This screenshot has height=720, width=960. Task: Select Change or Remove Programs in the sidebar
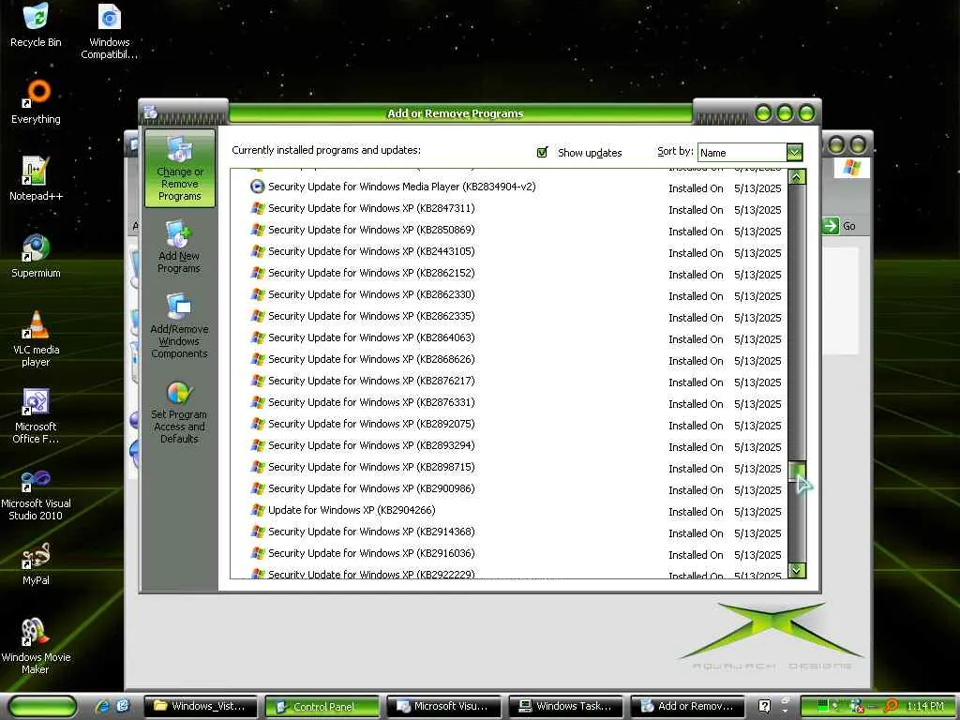pos(179,169)
